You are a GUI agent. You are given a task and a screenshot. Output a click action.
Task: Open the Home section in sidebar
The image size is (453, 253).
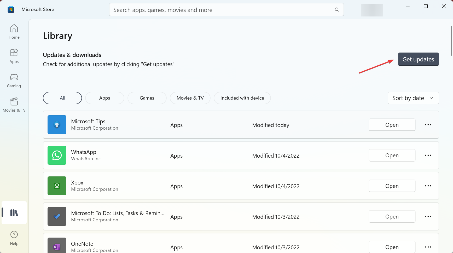[x=14, y=32]
